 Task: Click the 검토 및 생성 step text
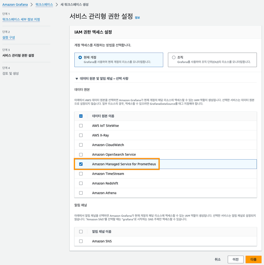pos(10,73)
